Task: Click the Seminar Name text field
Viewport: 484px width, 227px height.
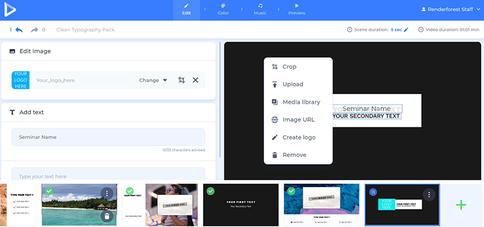Action: [x=108, y=137]
